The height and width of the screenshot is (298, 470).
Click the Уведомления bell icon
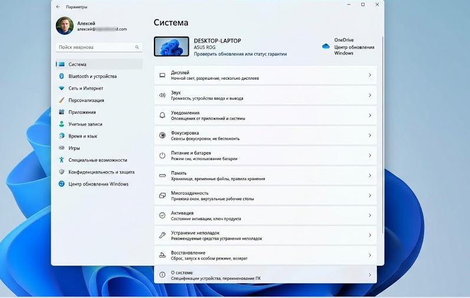click(x=162, y=115)
